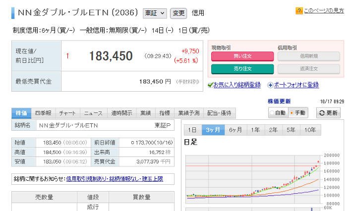Click the 変更 change button
Screen dimensions: 347x211
[x=178, y=12]
